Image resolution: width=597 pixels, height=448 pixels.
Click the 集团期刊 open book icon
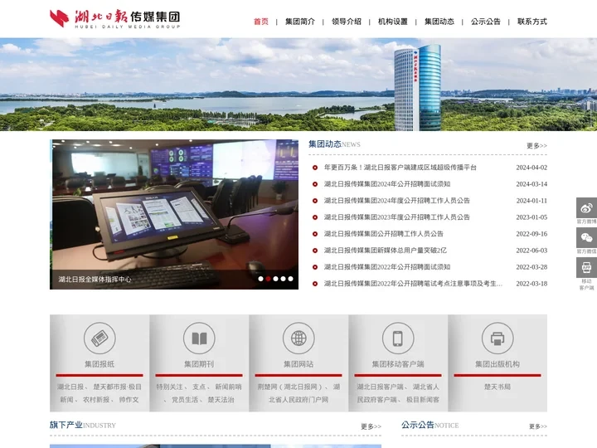coord(199,338)
